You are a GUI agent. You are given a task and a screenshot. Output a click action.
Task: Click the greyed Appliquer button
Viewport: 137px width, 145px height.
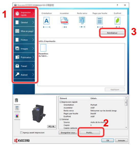tap(115, 89)
